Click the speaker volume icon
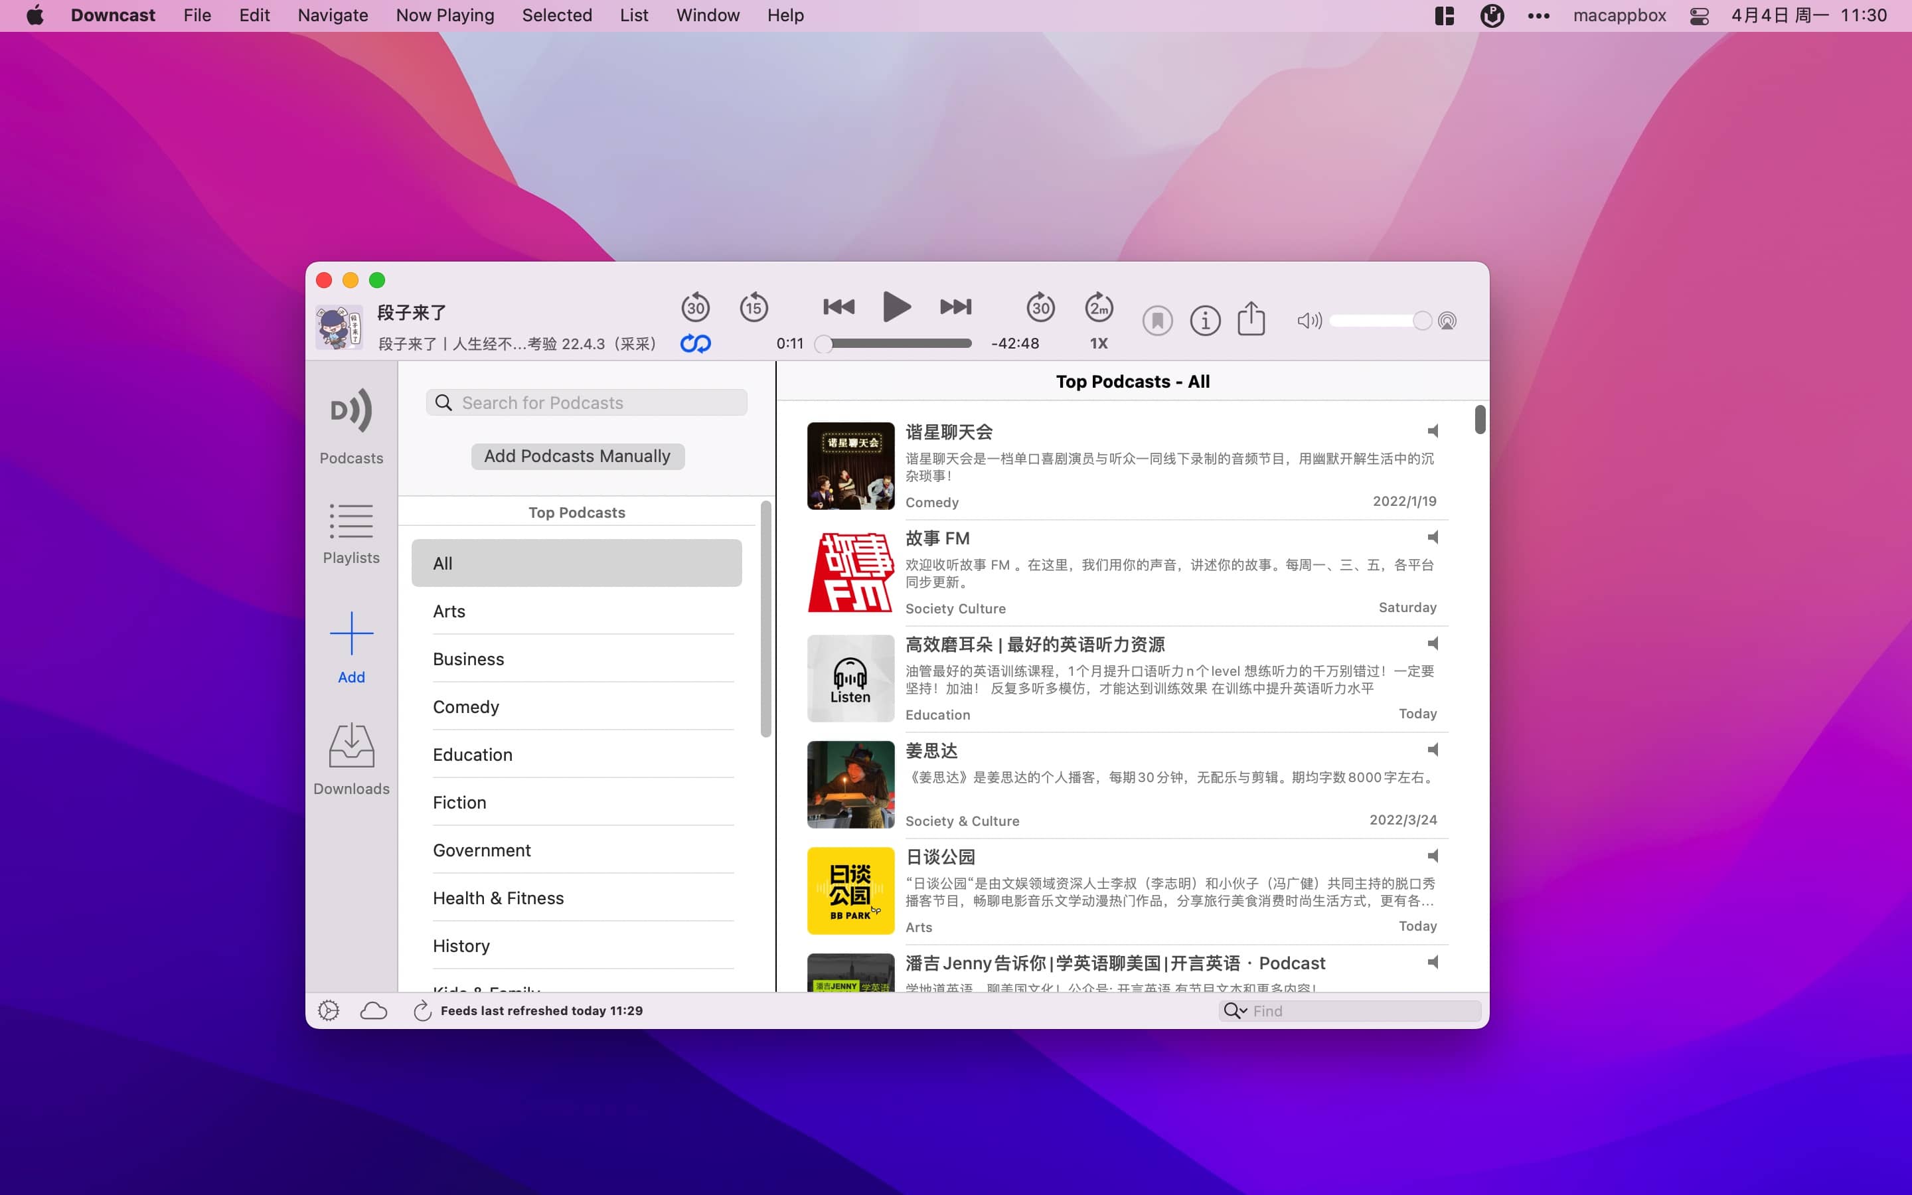 pos(1309,320)
